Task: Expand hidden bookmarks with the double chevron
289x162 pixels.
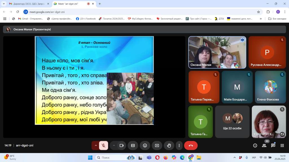Action: tap(260, 19)
